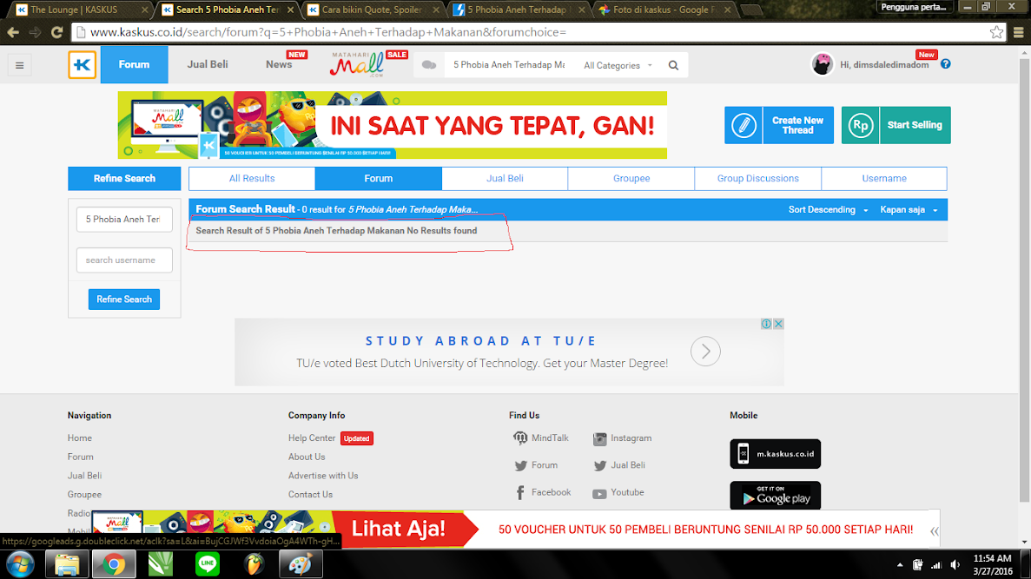Reload the page with the refresh icon
The height and width of the screenshot is (579, 1031).
point(57,32)
